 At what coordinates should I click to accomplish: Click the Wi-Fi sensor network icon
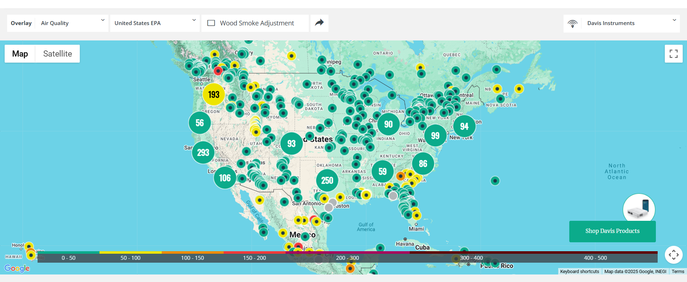point(572,24)
